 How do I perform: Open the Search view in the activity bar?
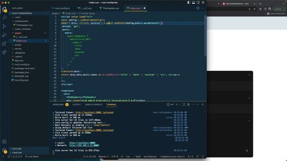(x=4, y=18)
